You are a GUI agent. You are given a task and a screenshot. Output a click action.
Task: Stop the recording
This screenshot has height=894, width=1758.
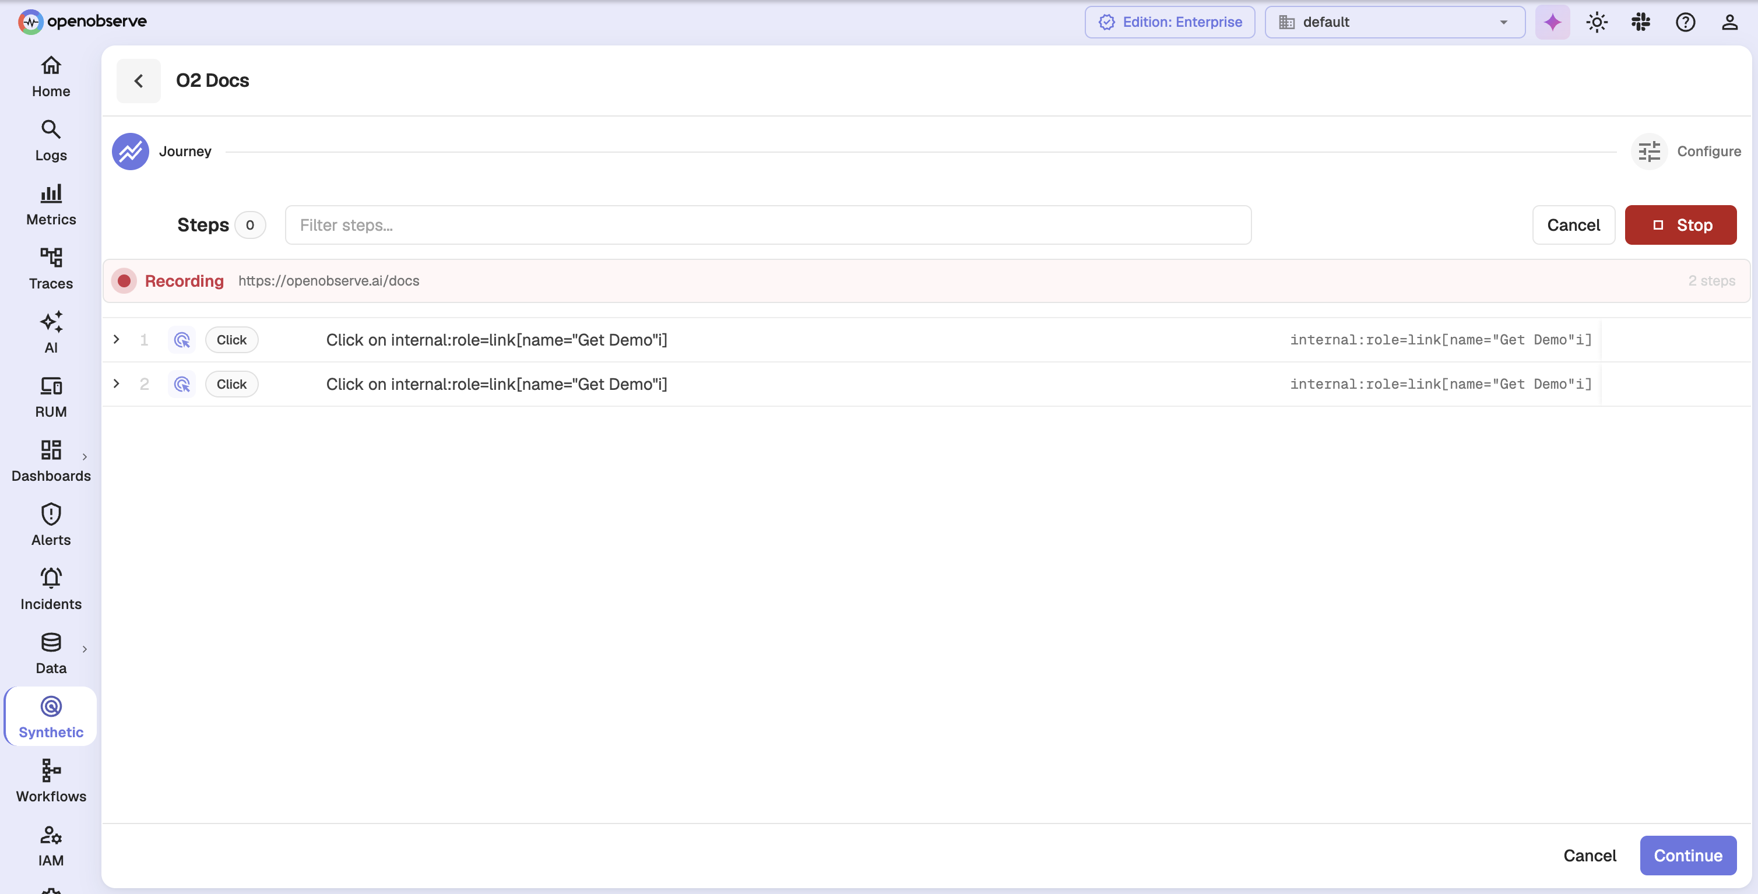(x=1680, y=225)
